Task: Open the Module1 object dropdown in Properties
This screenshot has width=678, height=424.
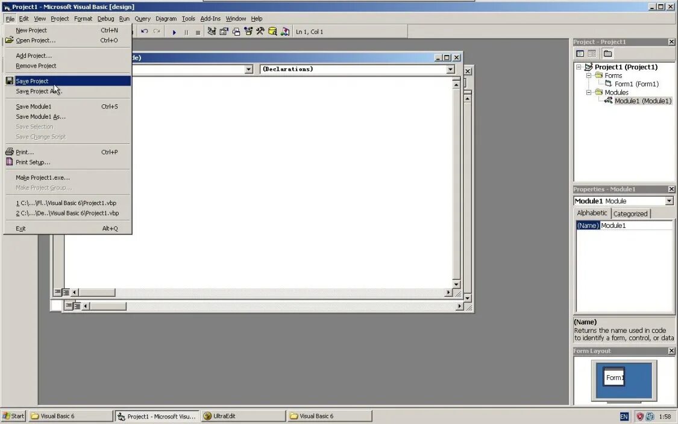Action: (669, 201)
